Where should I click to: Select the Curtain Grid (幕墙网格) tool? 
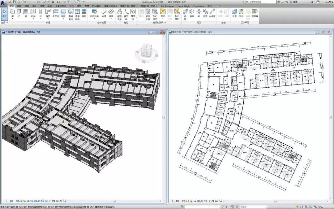77,14
